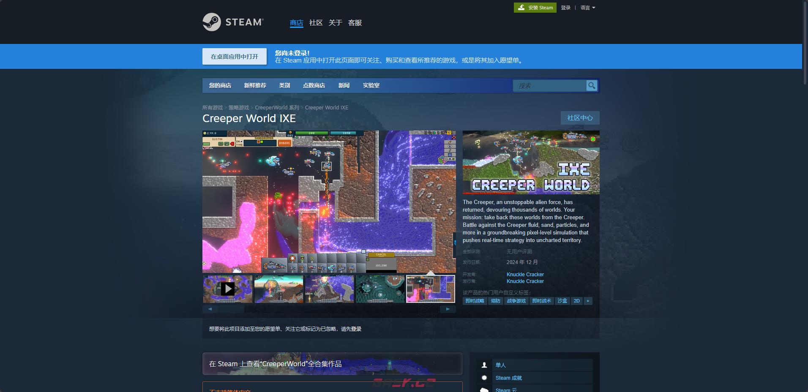Screen dimensions: 808x392
Task: Open 新闻 news tab
Action: (x=344, y=85)
